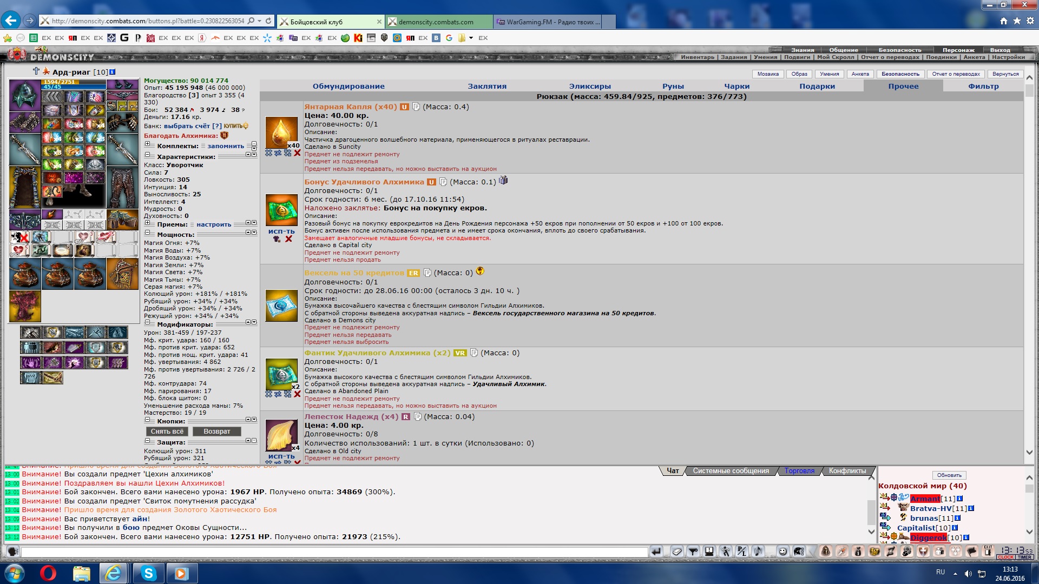1039x584 pixels.
Task: Click the Opera taskbar icon
Action: point(48,573)
